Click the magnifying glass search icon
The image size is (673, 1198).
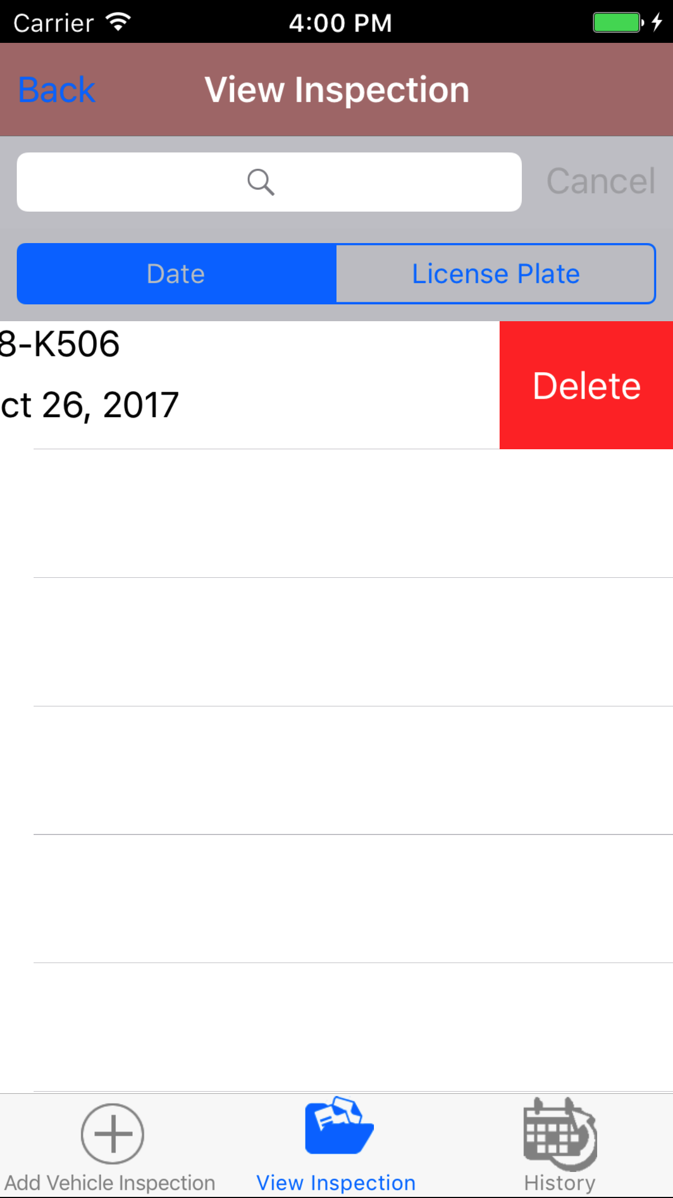[261, 182]
